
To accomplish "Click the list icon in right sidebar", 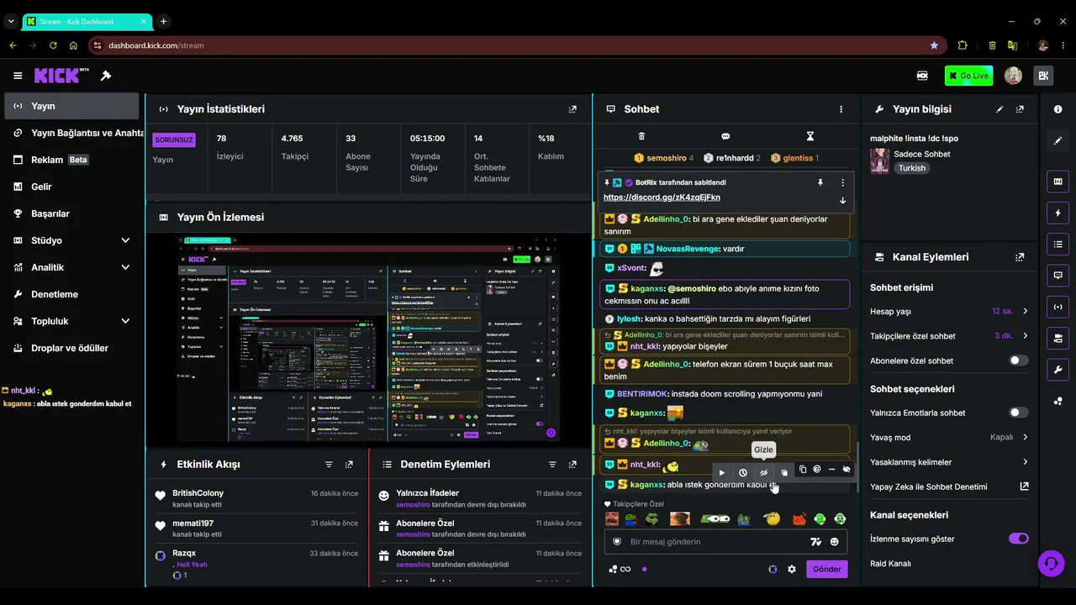I will 1058,245.
